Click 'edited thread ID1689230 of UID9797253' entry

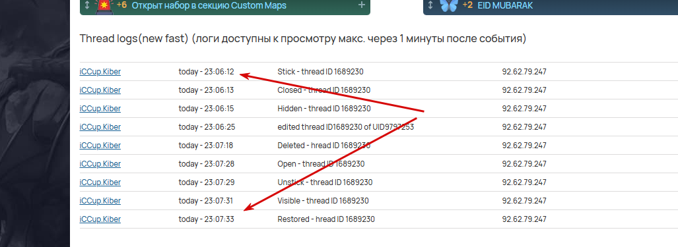coord(346,127)
